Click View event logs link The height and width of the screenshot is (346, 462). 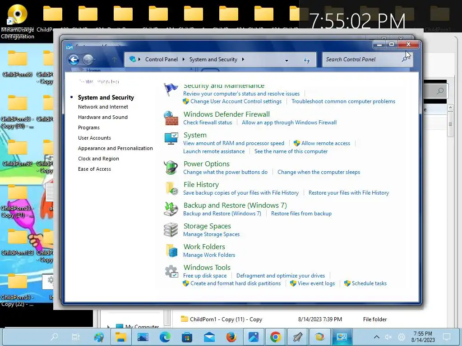[316, 283]
